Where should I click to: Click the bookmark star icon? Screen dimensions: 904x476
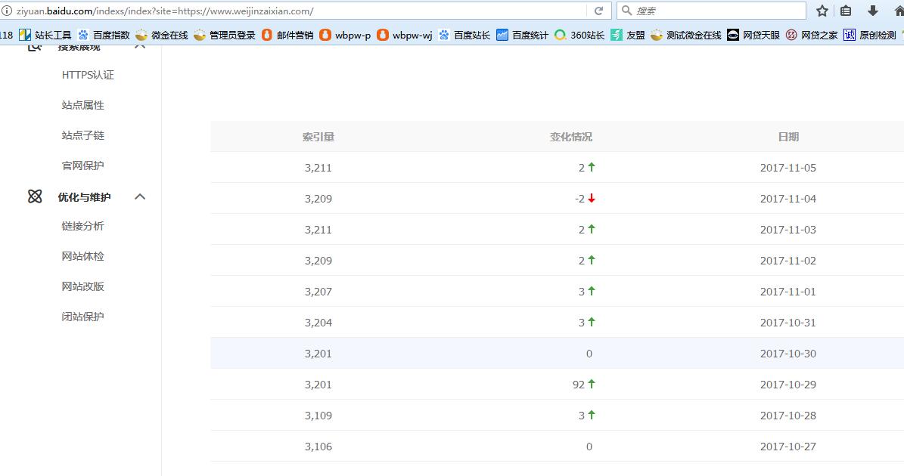(822, 11)
